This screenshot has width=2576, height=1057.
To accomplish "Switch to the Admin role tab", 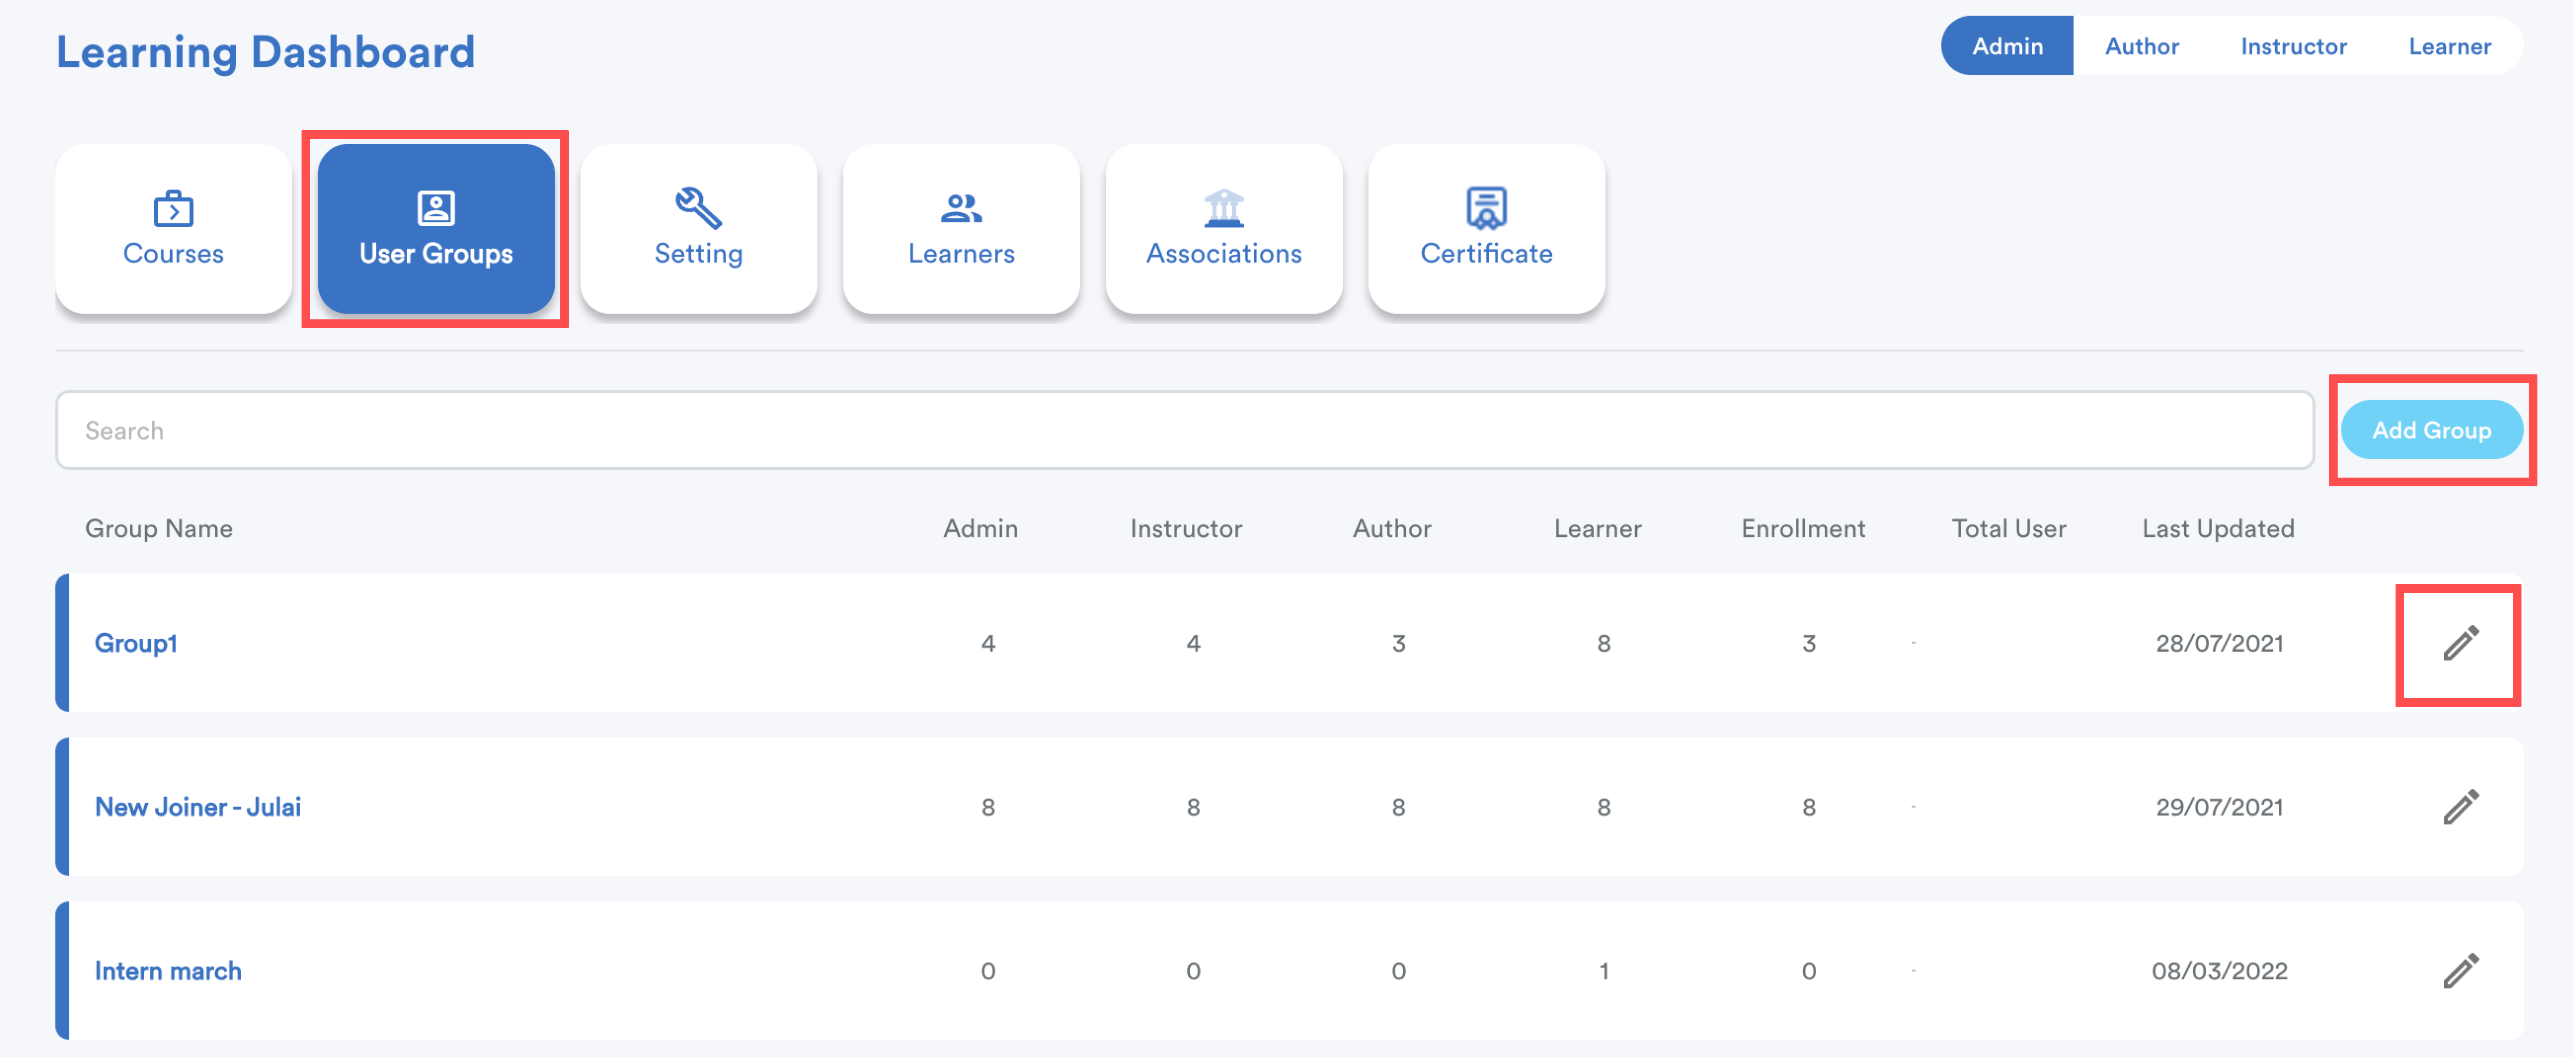I will pyautogui.click(x=2006, y=46).
